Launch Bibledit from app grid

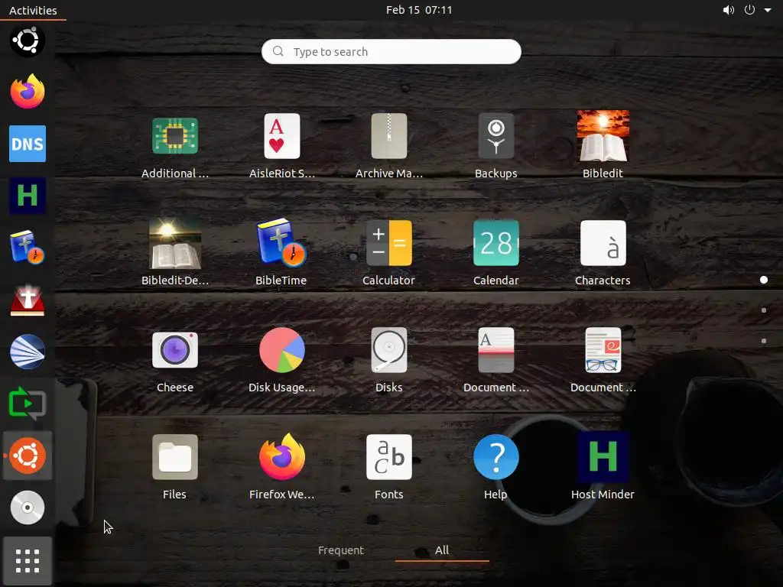click(603, 146)
